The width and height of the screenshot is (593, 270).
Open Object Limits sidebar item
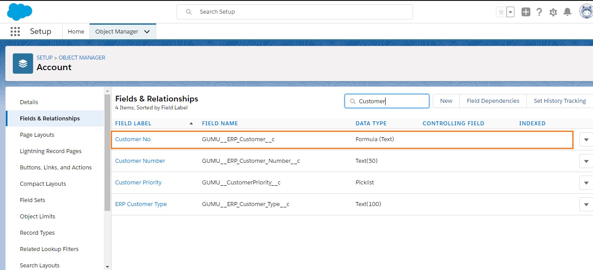(x=38, y=216)
